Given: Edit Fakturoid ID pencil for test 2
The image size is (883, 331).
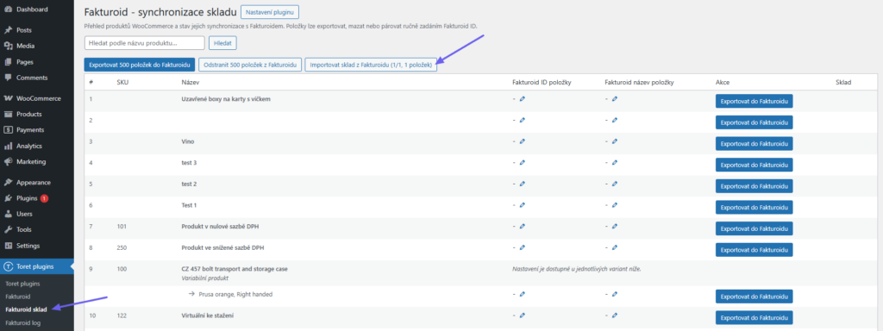Looking at the screenshot, I should pyautogui.click(x=522, y=184).
